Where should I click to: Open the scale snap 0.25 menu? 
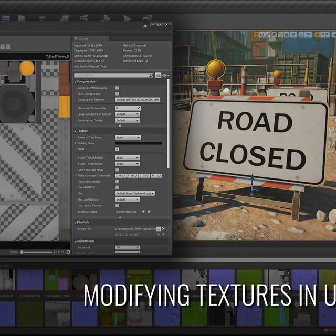click(x=325, y=35)
